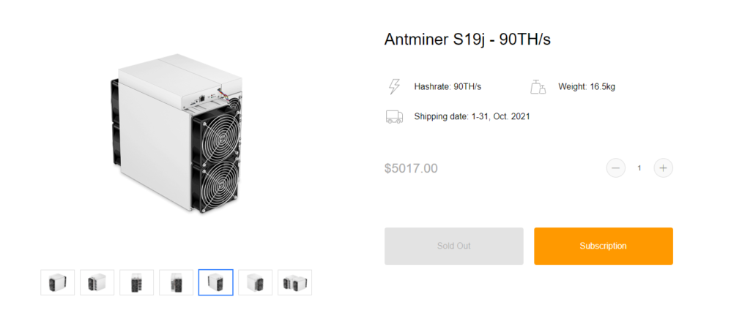This screenshot has width=750, height=324.
Task: Click the $5017.00 price text
Action: coord(411,168)
